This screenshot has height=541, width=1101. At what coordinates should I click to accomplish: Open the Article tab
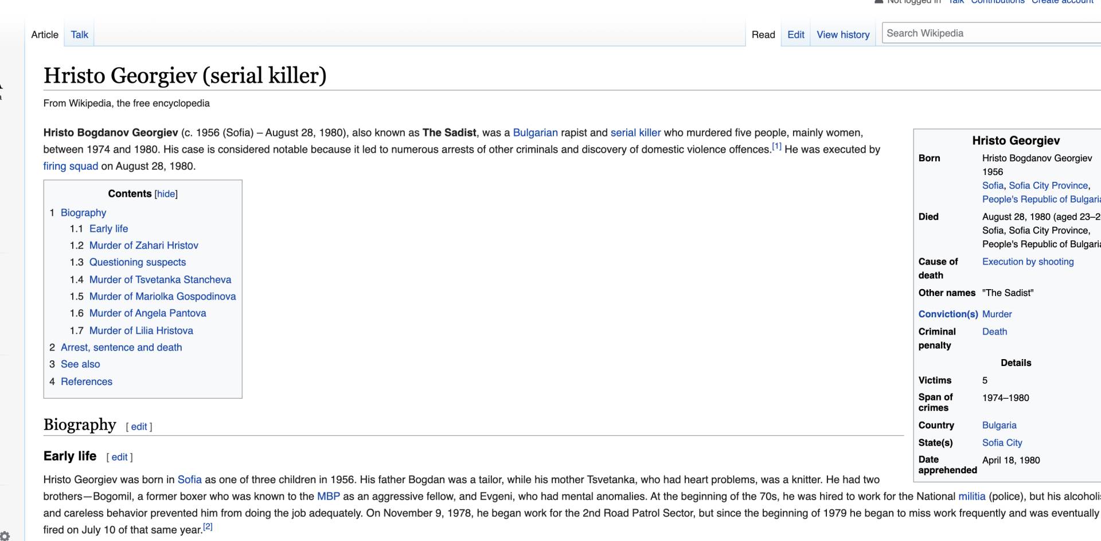point(45,34)
